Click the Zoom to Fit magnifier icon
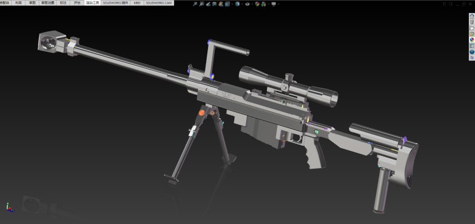The image size is (475, 224). 195,4
